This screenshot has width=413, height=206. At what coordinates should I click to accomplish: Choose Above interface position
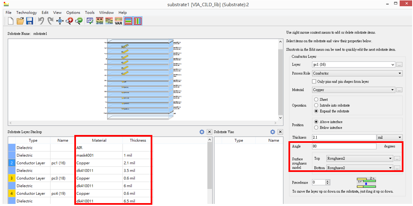[316, 122]
